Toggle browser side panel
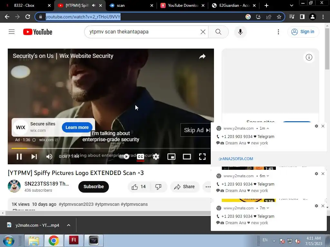This screenshot has height=247, width=330. click(302, 17)
